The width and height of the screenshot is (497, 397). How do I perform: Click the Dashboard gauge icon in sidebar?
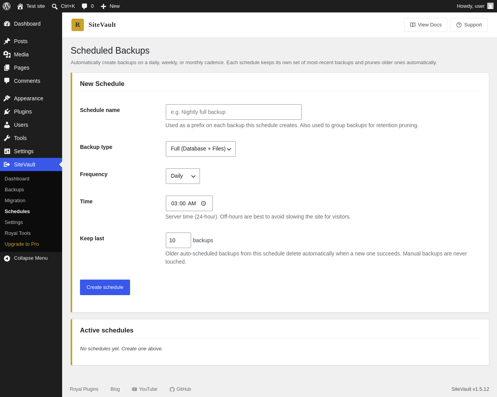[7, 24]
